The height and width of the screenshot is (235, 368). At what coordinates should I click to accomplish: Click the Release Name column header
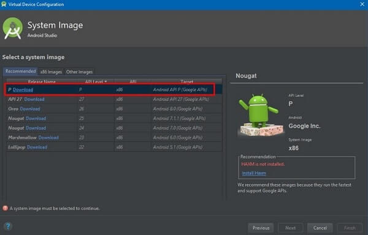(42, 81)
